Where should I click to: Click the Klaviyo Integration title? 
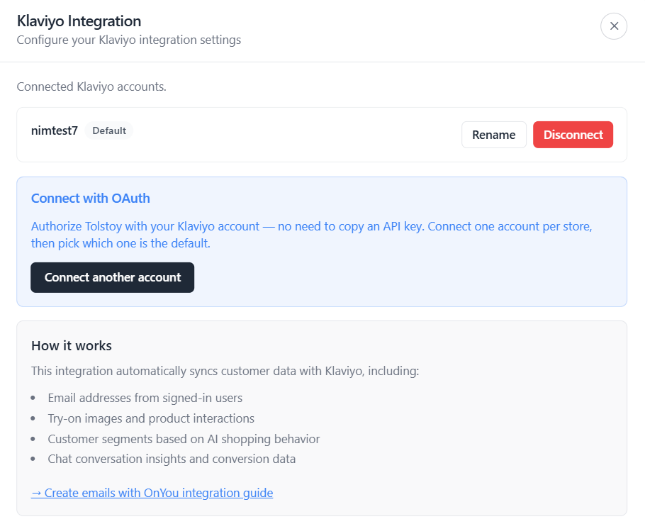point(79,21)
